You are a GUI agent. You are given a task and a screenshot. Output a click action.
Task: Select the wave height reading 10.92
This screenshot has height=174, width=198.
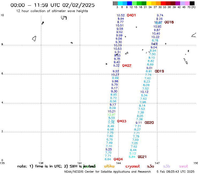[x=157, y=27]
